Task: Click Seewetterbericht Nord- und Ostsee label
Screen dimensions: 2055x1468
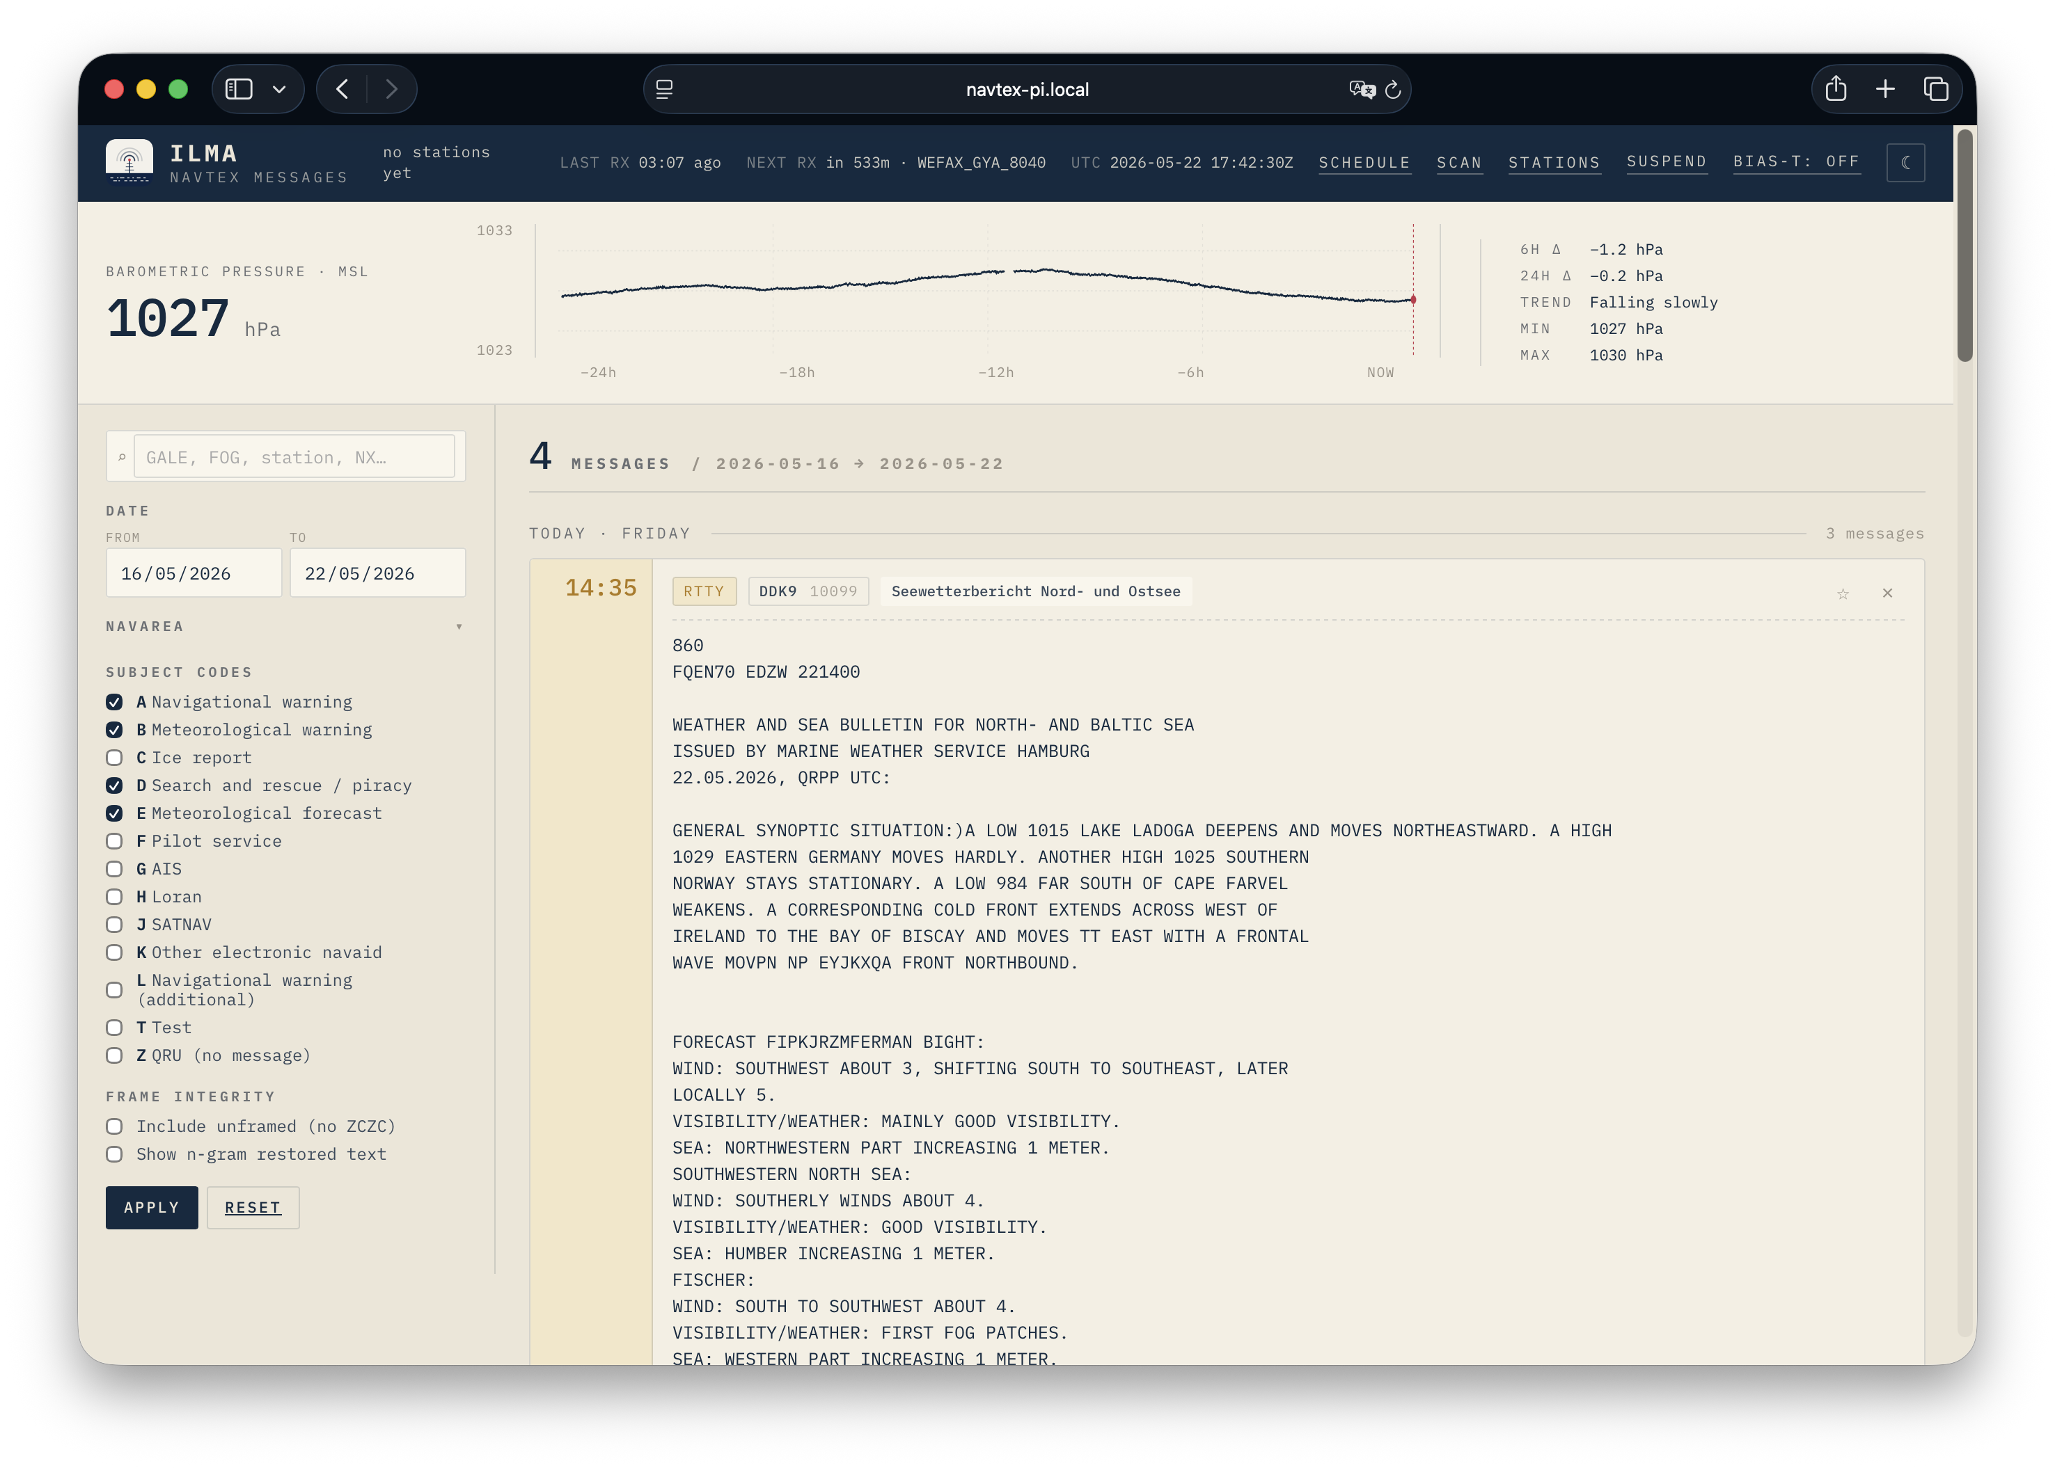Action: click(x=1036, y=591)
